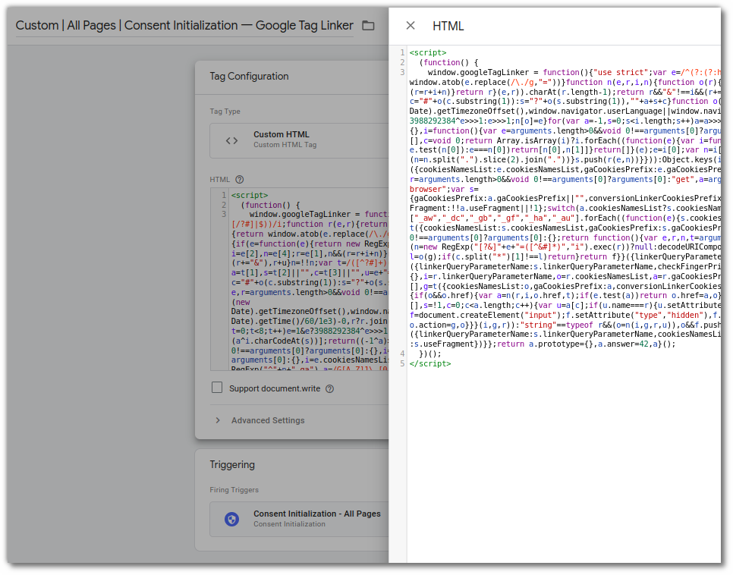Click the "})();" line in HTML panel
The height and width of the screenshot is (575, 733).
pos(430,354)
